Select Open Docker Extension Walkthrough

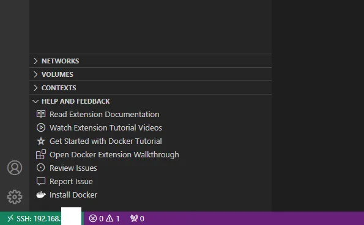tap(114, 155)
